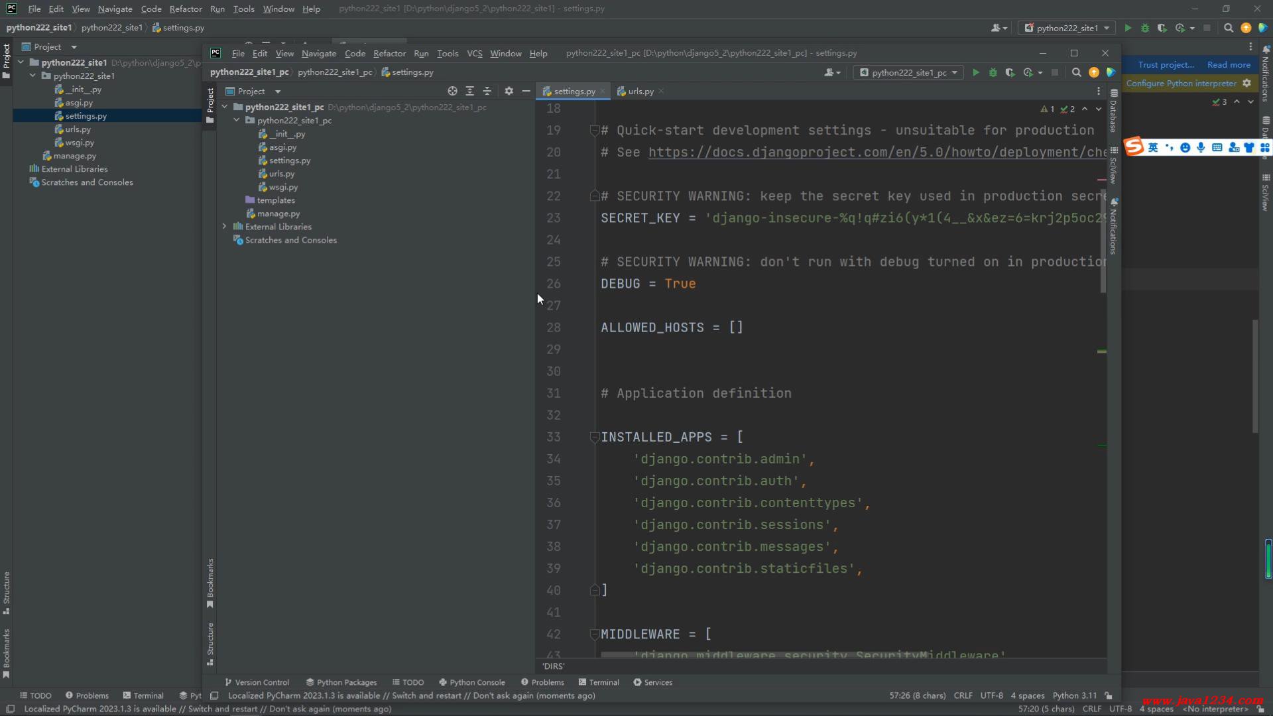This screenshot has height=716, width=1273.
Task: Open Tools menu in front window
Action: [448, 53]
